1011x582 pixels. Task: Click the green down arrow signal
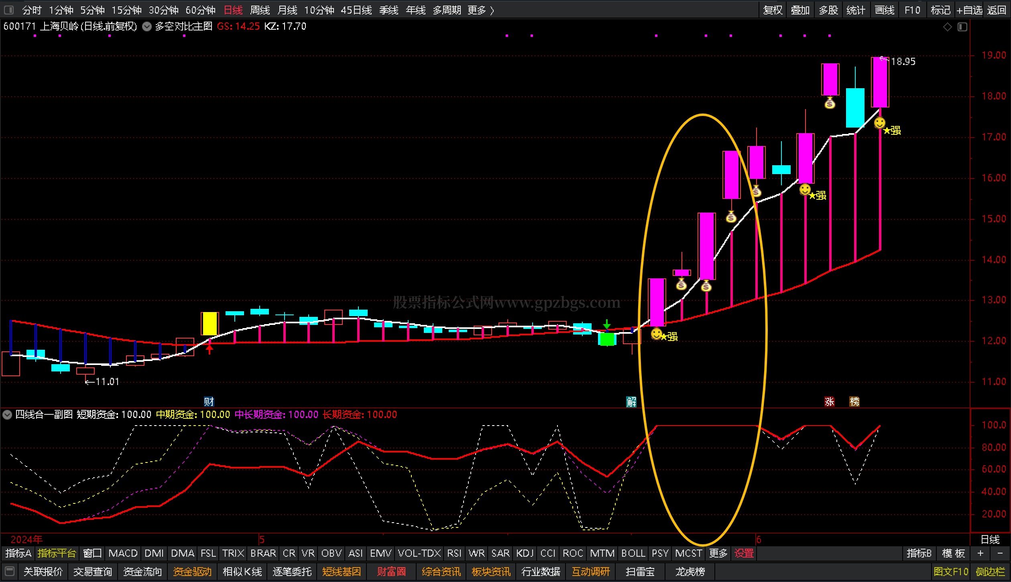click(x=607, y=324)
